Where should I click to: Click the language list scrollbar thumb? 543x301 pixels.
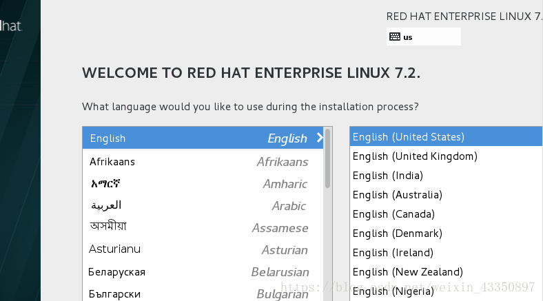coord(327,158)
